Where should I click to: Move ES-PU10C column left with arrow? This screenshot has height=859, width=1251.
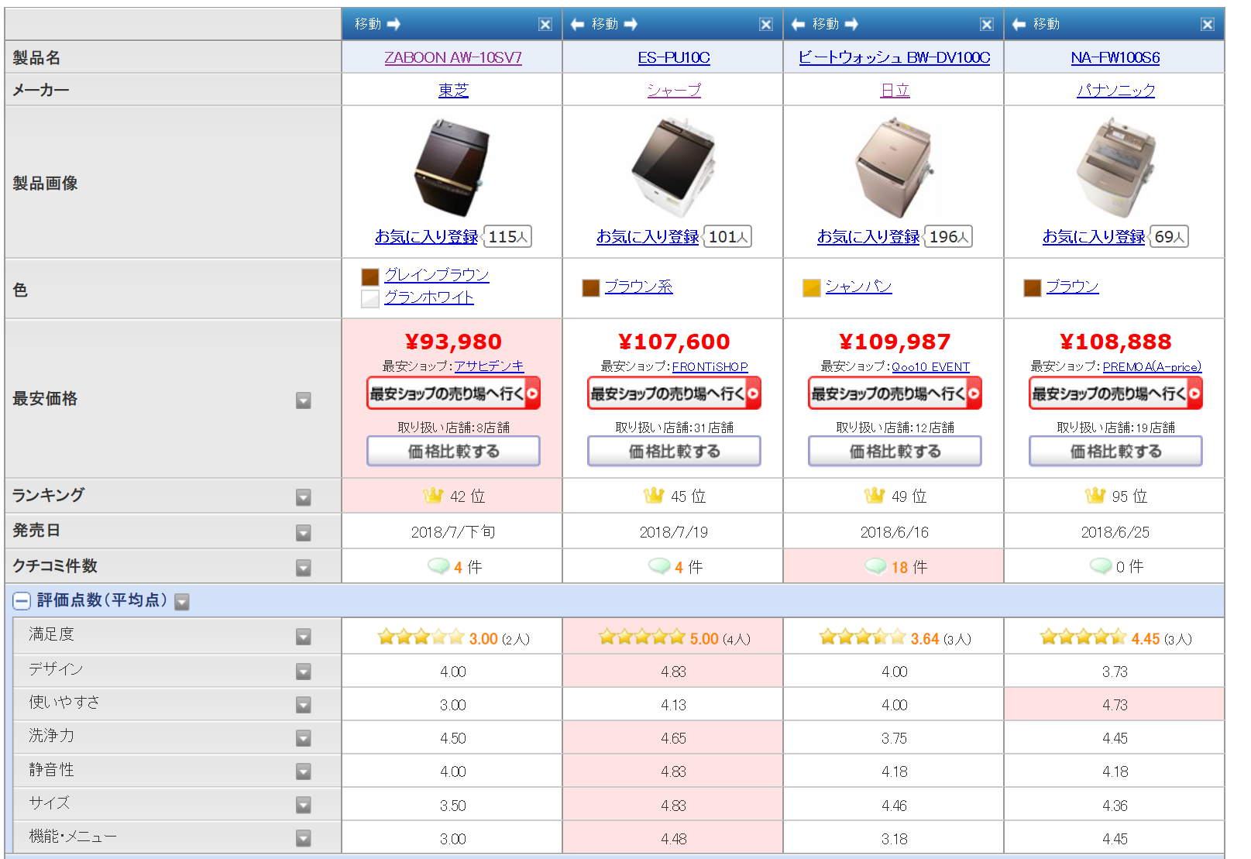click(x=577, y=25)
